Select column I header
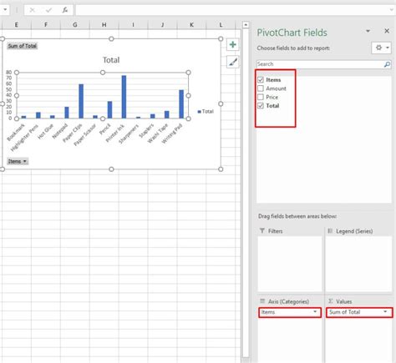 pos(133,25)
